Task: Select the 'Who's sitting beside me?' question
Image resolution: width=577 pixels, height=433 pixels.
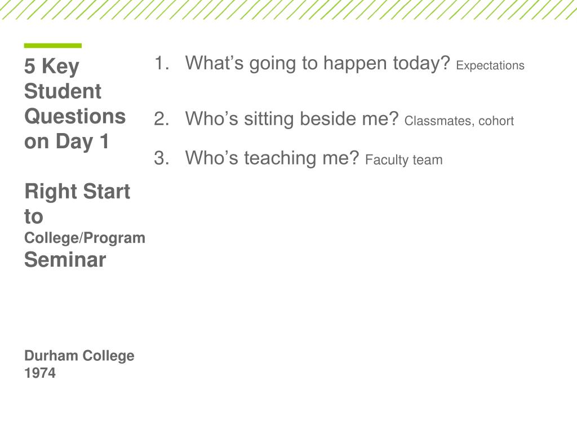Action: (x=291, y=119)
